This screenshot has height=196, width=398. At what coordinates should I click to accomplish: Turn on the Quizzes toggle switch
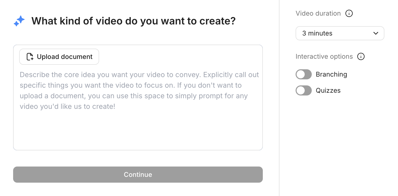(304, 90)
